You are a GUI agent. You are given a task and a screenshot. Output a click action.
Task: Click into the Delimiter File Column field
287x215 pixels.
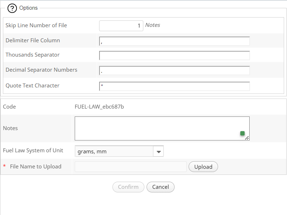(x=174, y=42)
